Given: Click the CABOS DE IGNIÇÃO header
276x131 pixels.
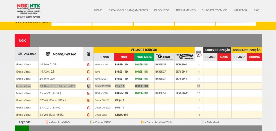Looking at the screenshot, I should coord(217,50).
